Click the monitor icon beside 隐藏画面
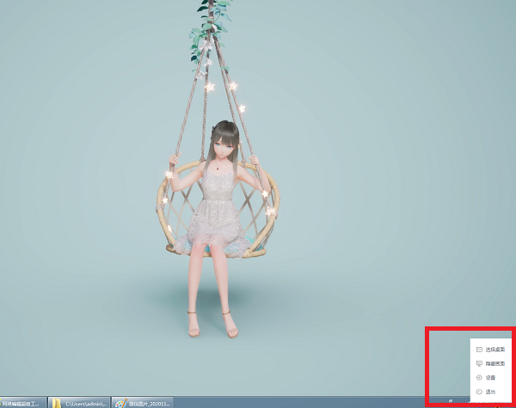This screenshot has height=408, width=516. tap(478, 363)
